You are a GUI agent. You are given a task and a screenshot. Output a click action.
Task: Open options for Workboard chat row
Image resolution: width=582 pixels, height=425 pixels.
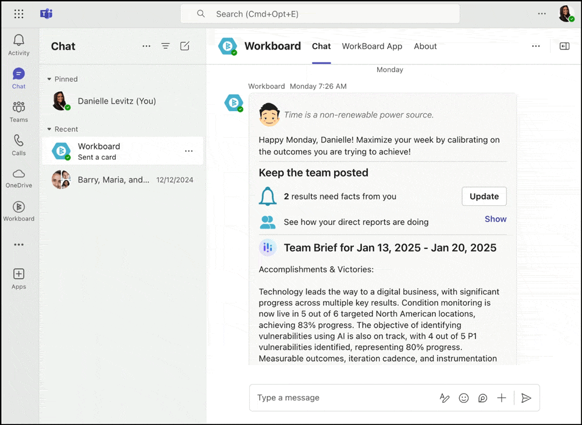pyautogui.click(x=189, y=151)
